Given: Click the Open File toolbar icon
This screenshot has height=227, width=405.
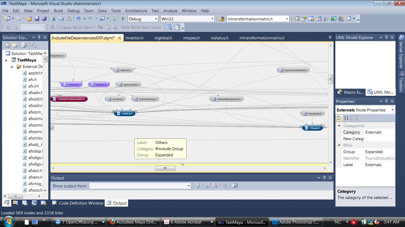Looking at the screenshot, I should tap(29, 19).
